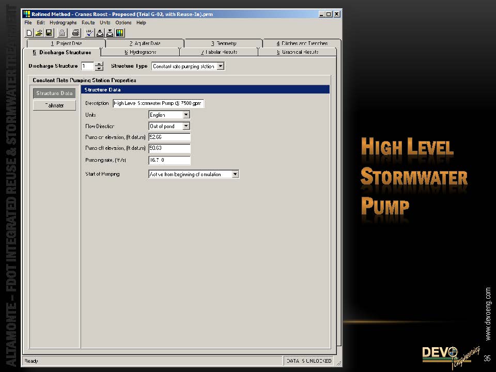Screen dimensions: 496x372
Task: Click the Description text field
Action: (158, 103)
